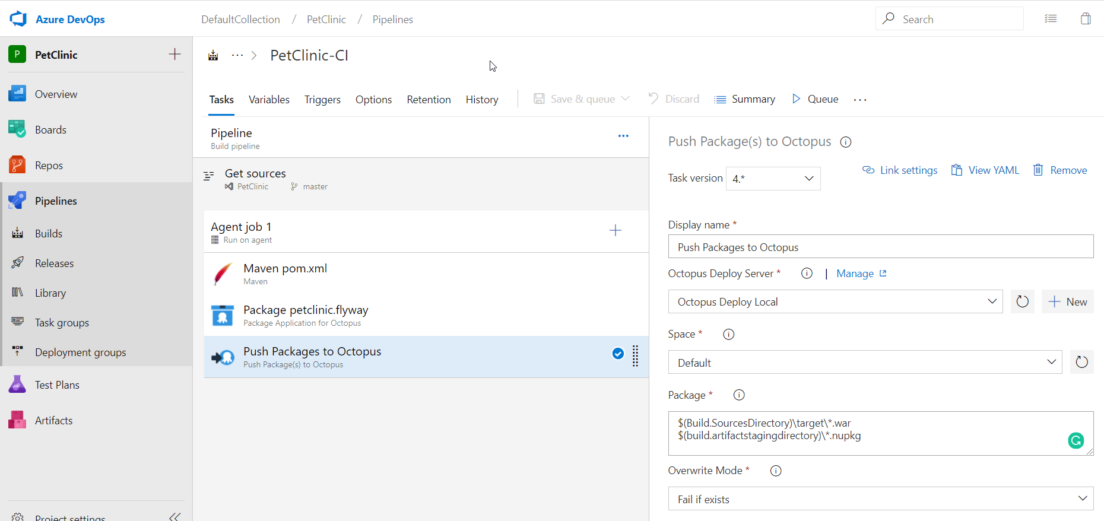The width and height of the screenshot is (1104, 521).
Task: Click info icon next to Package label
Action: click(739, 395)
